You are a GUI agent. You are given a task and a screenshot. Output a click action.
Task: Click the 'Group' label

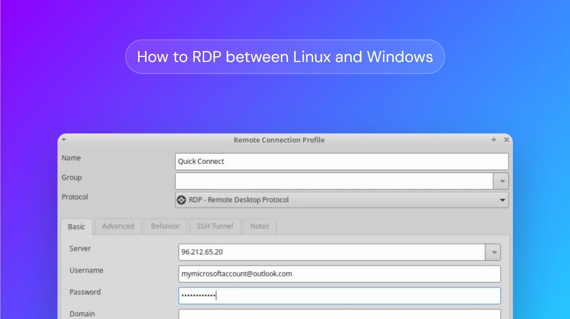point(72,177)
